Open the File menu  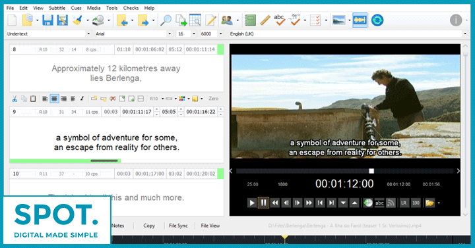pos(10,8)
